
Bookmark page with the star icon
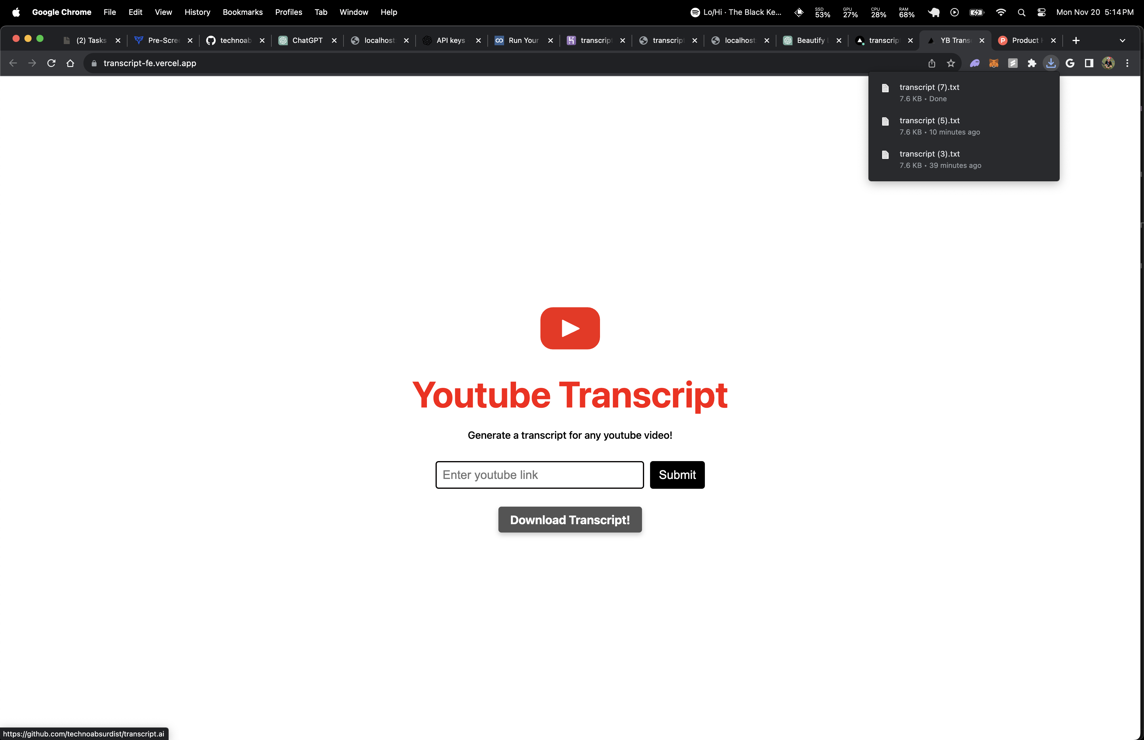tap(950, 63)
